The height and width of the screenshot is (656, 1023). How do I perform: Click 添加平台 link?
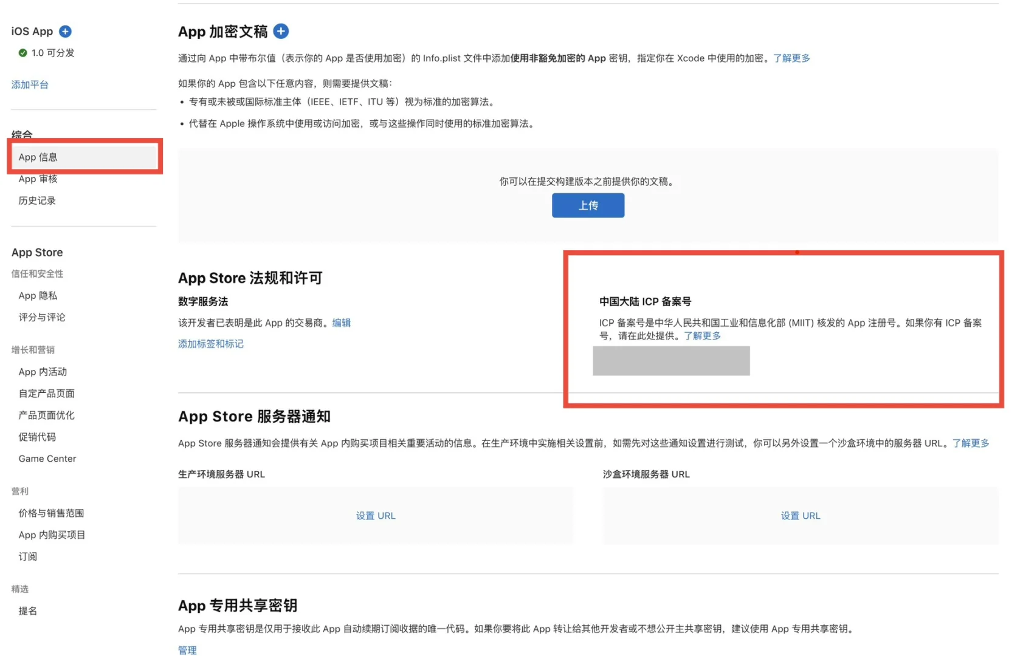pyautogui.click(x=29, y=84)
